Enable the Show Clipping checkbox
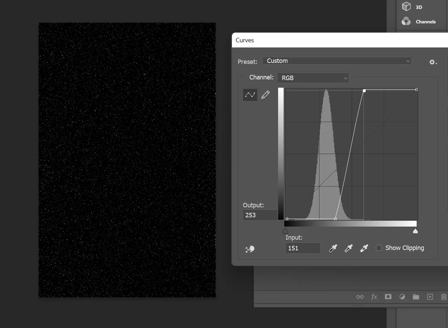This screenshot has width=448, height=328. (379, 248)
